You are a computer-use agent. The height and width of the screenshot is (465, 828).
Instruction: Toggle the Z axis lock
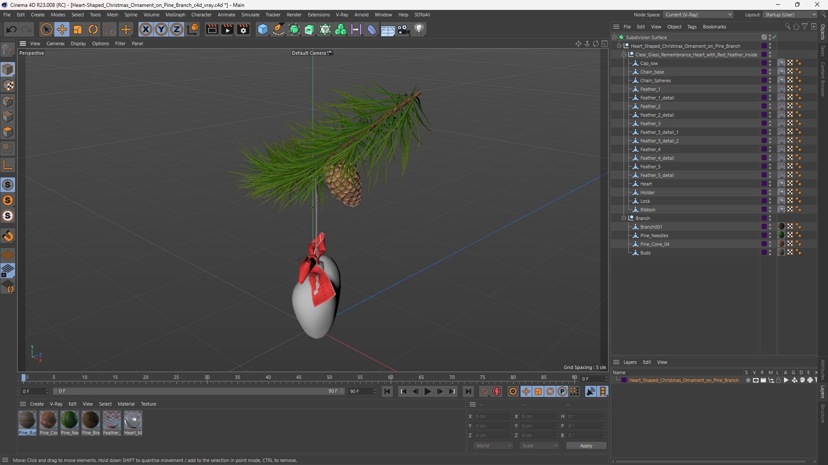(177, 29)
